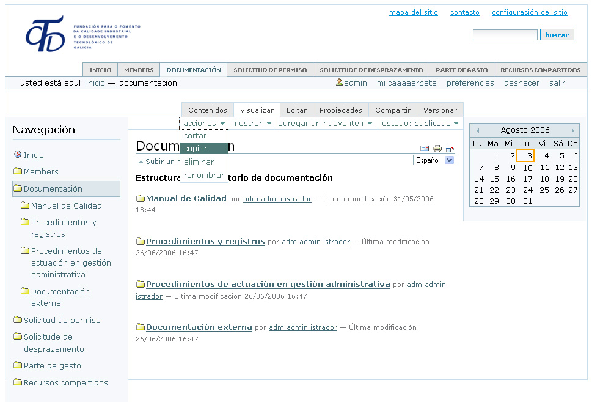Open the 'estado: publicado' state dropdown
The width and height of the screenshot is (592, 402).
[420, 124]
